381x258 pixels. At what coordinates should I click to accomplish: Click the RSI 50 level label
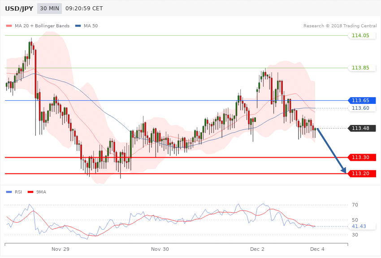click(355, 220)
